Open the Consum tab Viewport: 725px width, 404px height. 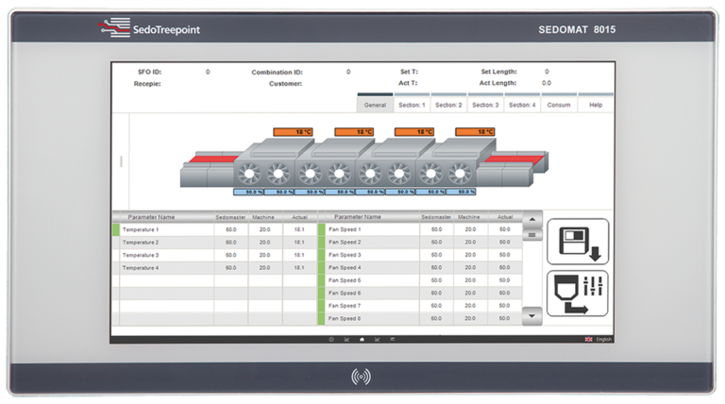pos(559,105)
